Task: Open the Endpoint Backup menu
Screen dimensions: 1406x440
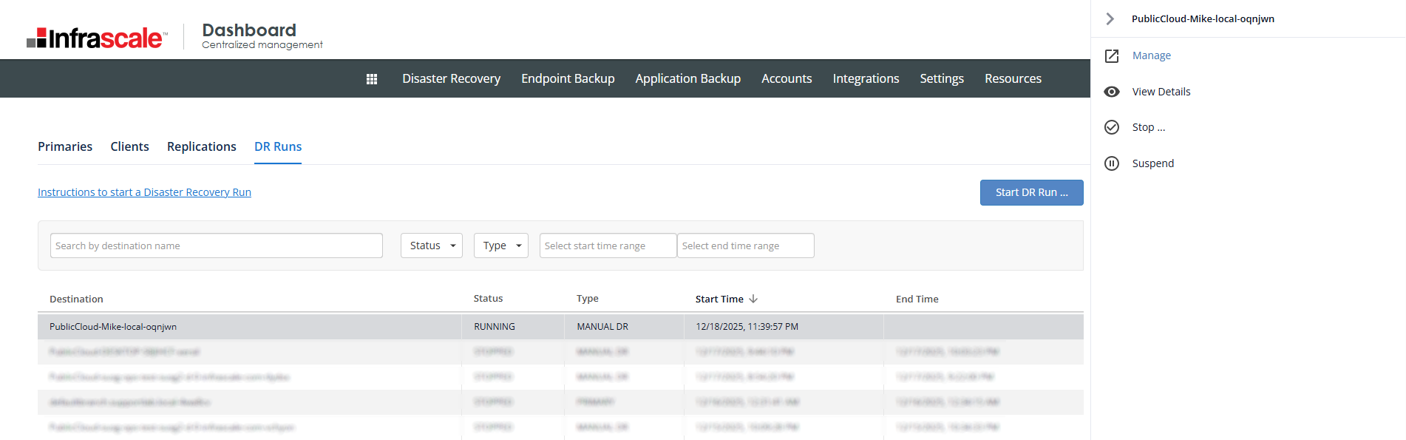Action: [568, 78]
